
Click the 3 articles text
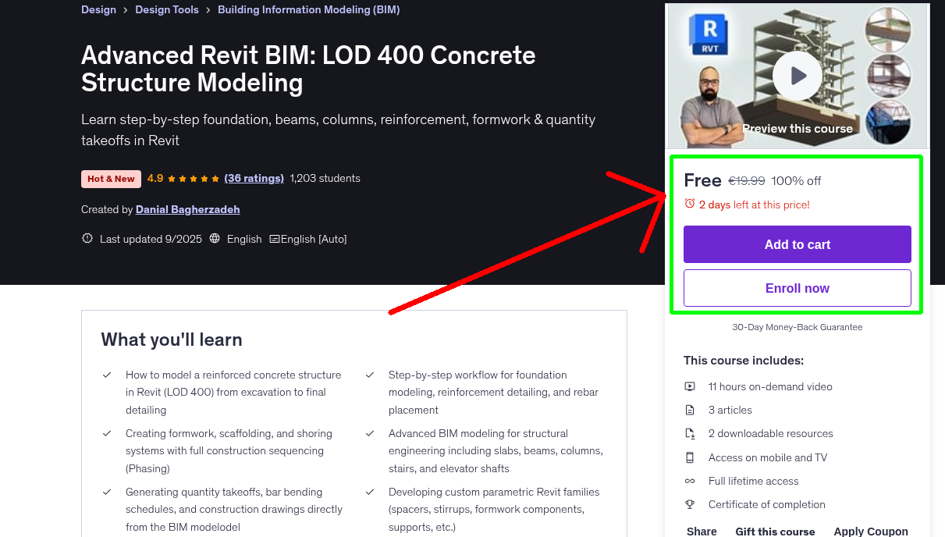(x=730, y=410)
